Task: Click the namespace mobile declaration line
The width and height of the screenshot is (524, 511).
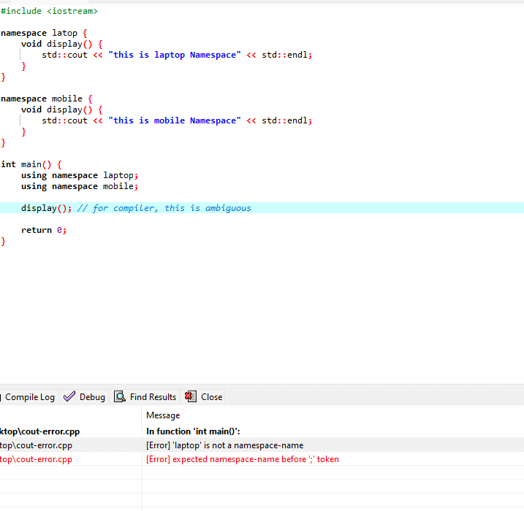Action: (x=47, y=99)
